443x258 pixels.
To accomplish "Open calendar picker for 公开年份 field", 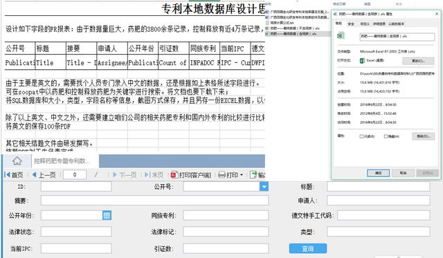I will 107,215.
